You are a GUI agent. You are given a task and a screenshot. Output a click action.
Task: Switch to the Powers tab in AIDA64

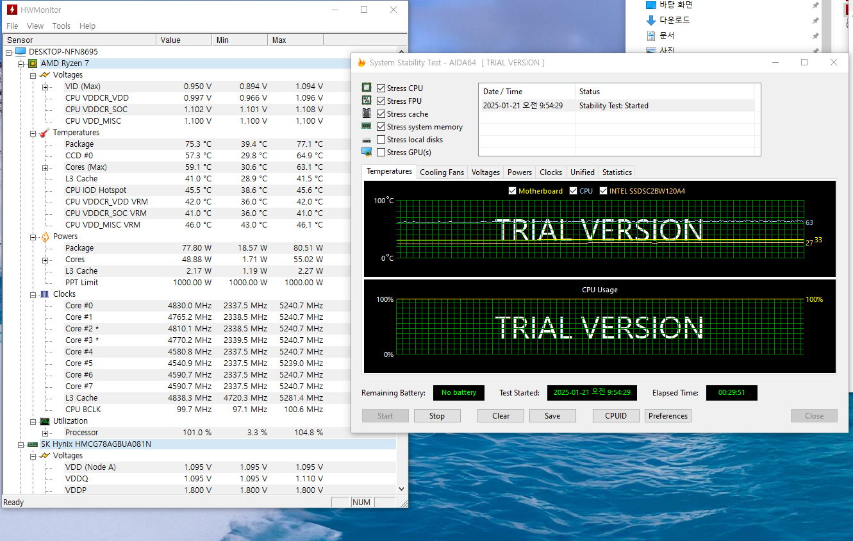tap(520, 172)
